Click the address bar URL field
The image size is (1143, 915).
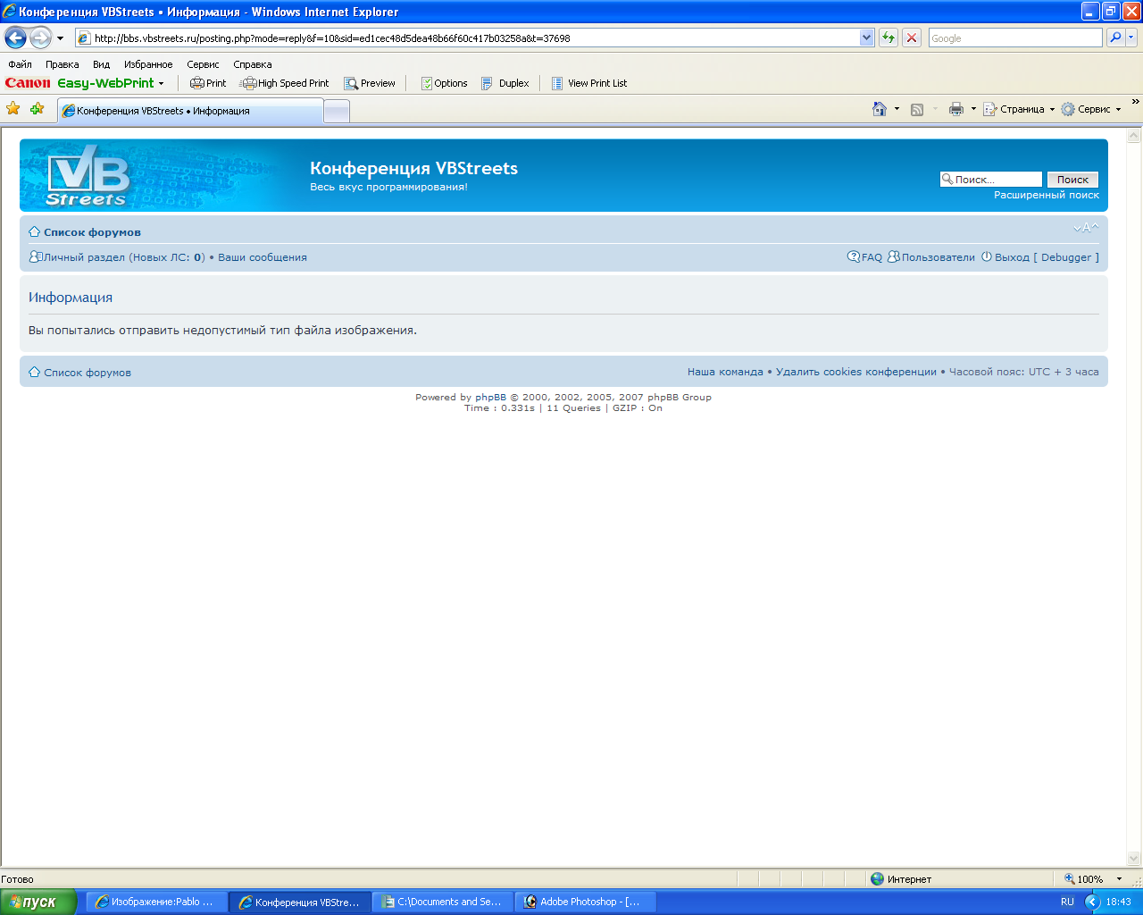click(x=466, y=38)
